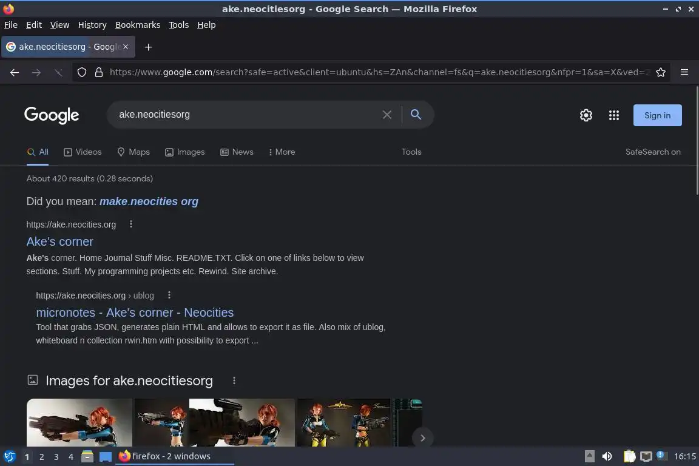Viewport: 699px width, 466px height.
Task: Run search with the magnifier button
Action: click(x=416, y=115)
